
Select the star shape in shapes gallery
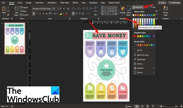[x=116, y=14]
